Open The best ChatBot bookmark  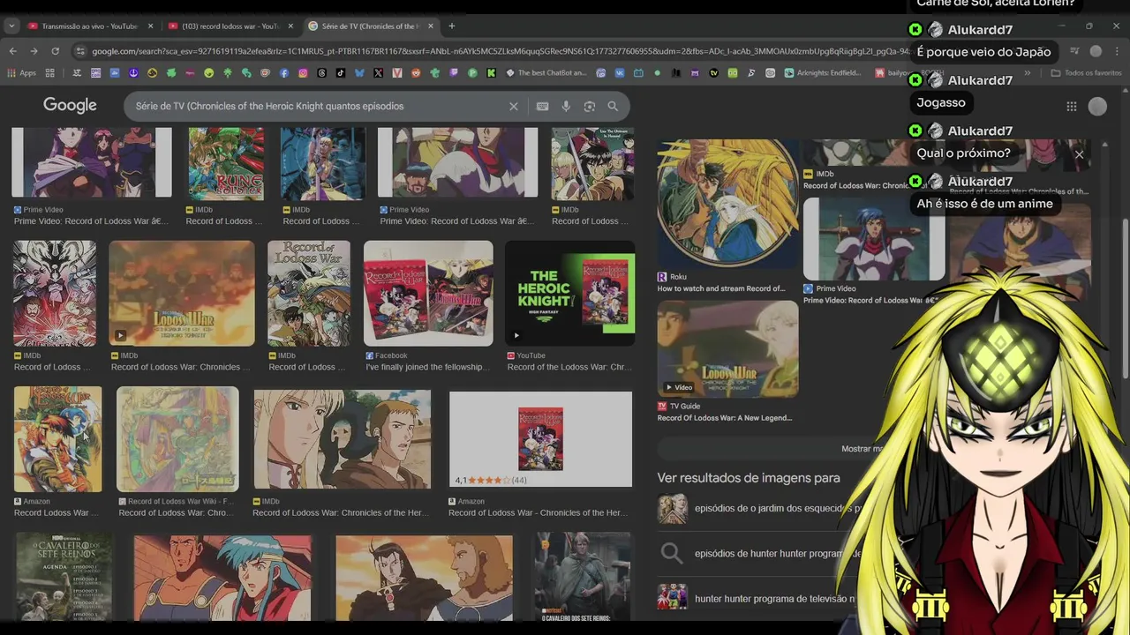tap(546, 72)
